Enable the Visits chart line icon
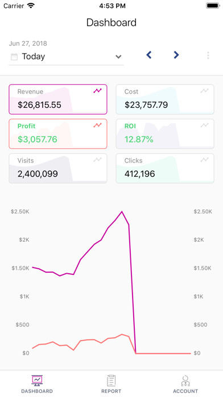 tap(97, 160)
